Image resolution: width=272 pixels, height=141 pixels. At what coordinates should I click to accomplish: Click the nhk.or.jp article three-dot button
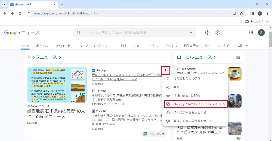(x=165, y=70)
